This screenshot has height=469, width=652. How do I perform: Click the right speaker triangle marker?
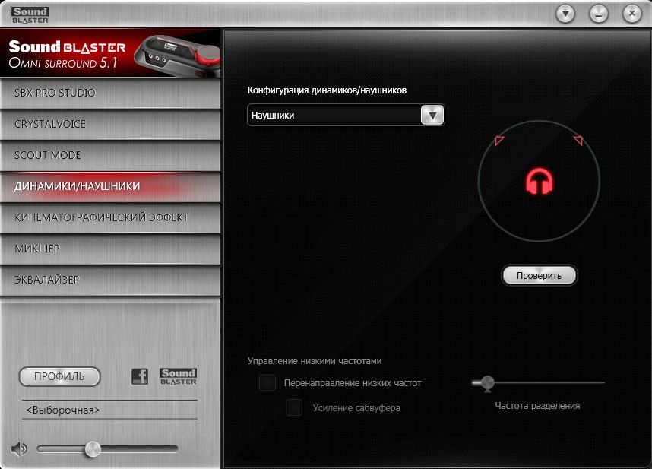(x=578, y=140)
